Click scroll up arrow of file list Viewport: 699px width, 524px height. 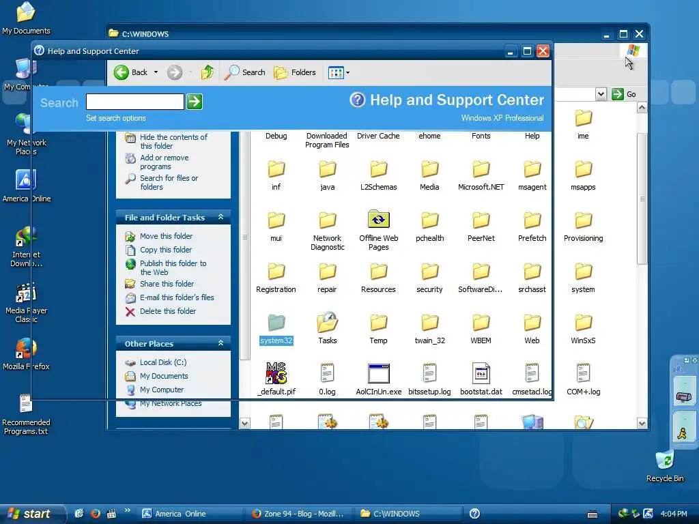pyautogui.click(x=642, y=107)
